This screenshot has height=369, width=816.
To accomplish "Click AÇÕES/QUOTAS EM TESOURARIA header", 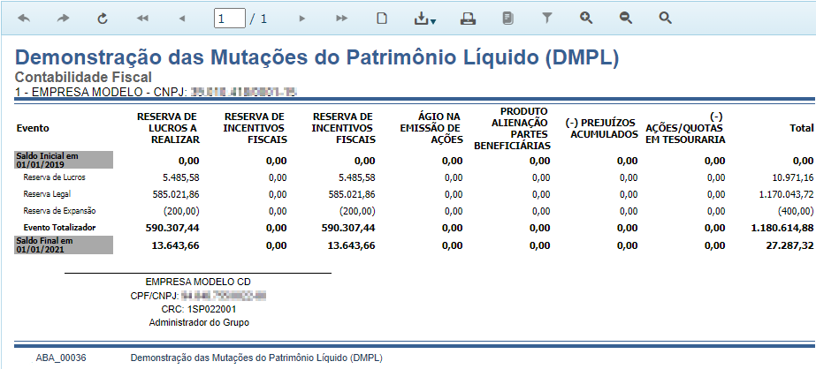I will (x=685, y=128).
